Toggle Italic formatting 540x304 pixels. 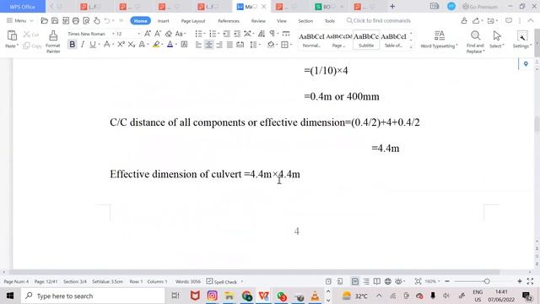pos(83,45)
